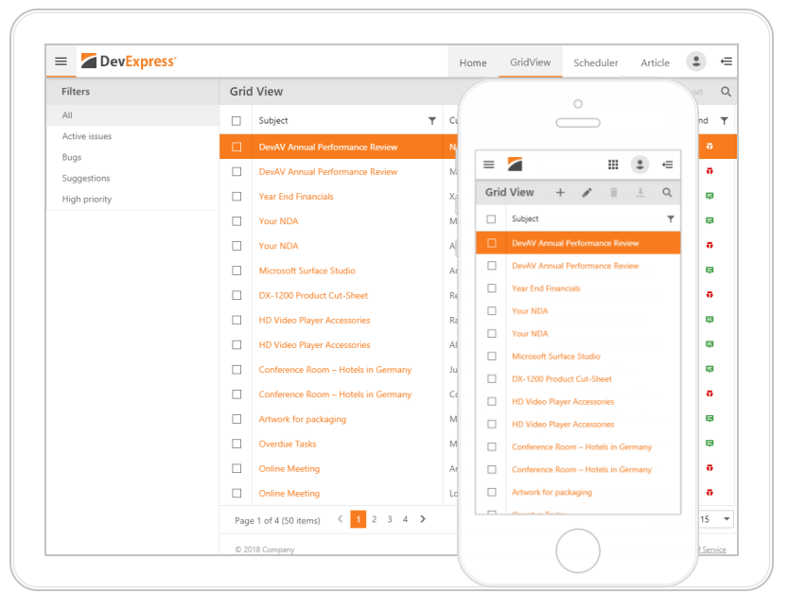Click status icon in tablet Overdue Tasks row
The height and width of the screenshot is (594, 788).
tap(709, 443)
